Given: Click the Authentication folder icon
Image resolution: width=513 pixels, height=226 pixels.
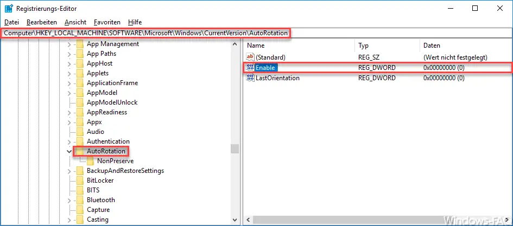Looking at the screenshot, I should pyautogui.click(x=80, y=141).
